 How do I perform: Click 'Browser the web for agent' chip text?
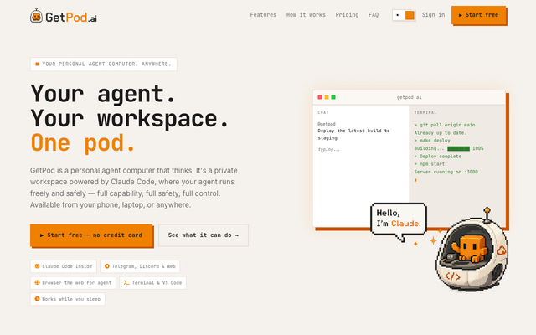click(x=76, y=283)
